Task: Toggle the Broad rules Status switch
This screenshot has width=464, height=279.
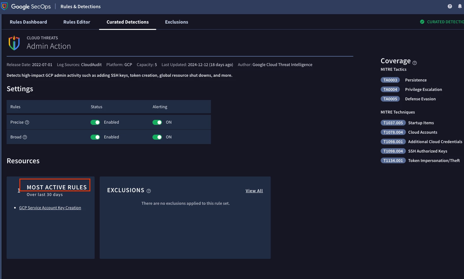Action: (95, 137)
